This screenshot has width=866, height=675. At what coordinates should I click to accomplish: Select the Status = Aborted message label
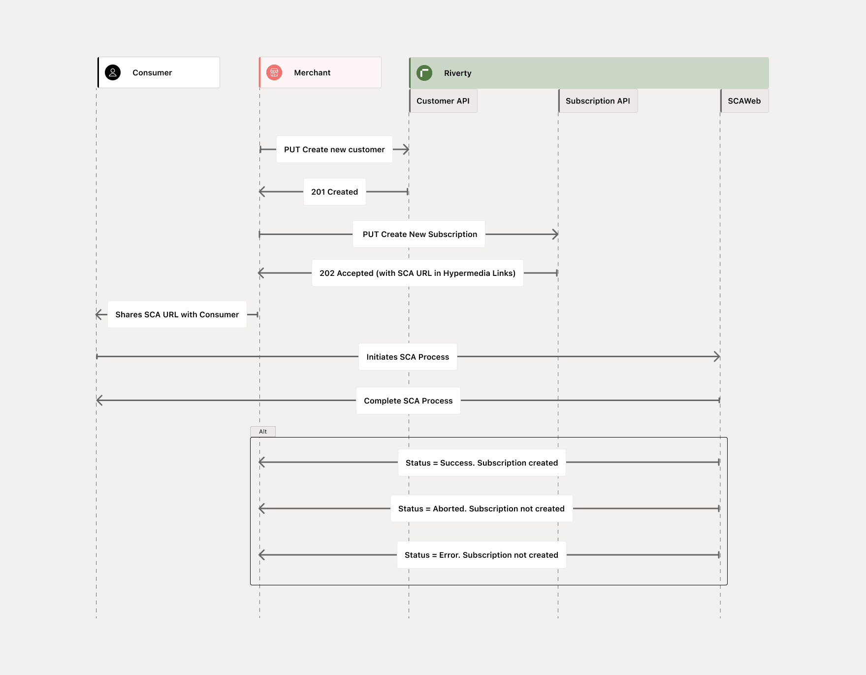481,508
